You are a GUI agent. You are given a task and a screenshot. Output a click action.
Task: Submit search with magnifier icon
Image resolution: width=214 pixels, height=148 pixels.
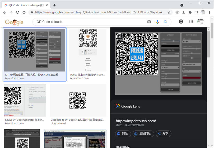[x=165, y=22]
